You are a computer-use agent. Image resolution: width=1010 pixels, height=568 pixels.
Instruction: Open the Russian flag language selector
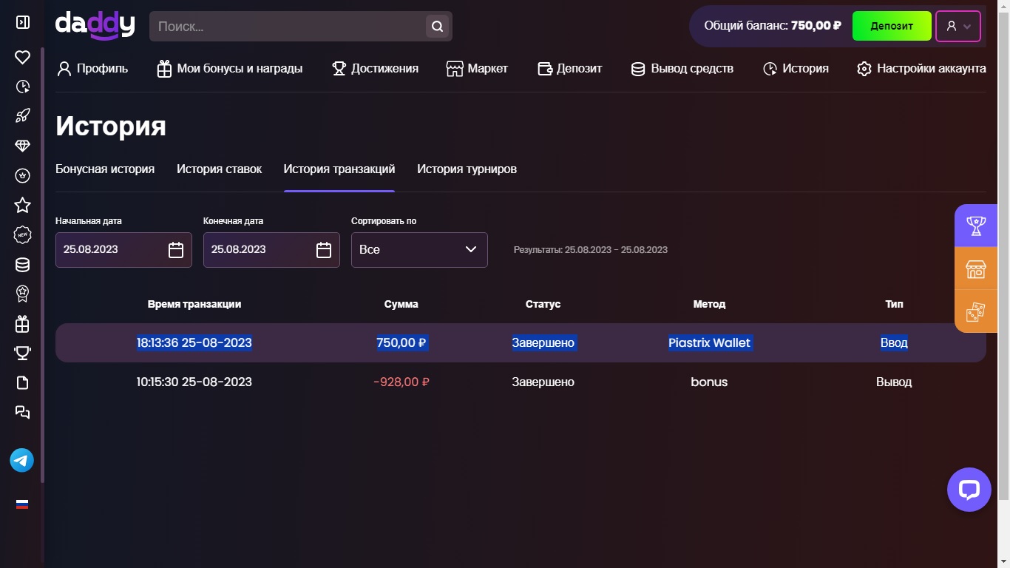(22, 504)
